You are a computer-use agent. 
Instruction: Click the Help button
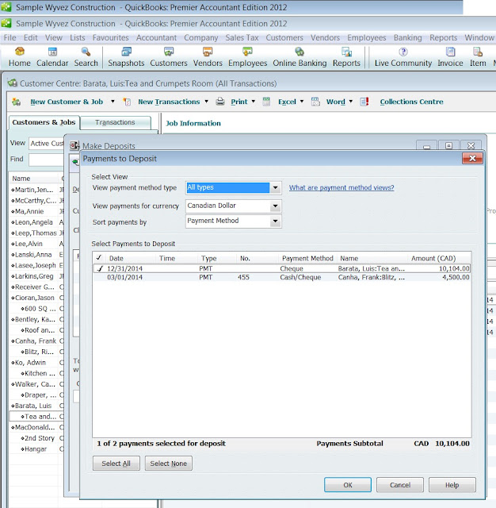pos(452,485)
